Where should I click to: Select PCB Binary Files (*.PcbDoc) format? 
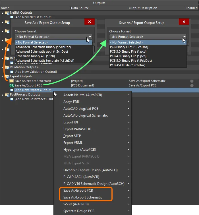(x=148, y=47)
